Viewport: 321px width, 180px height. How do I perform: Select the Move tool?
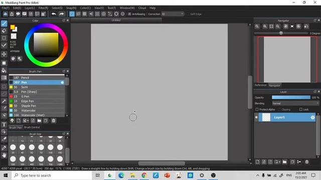click(4, 54)
